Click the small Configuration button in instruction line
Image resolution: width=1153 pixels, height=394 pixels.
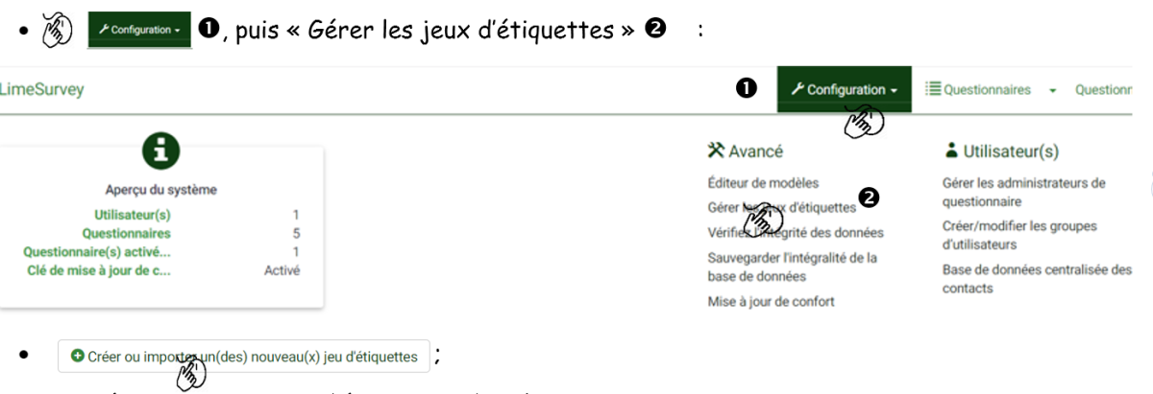tap(139, 31)
